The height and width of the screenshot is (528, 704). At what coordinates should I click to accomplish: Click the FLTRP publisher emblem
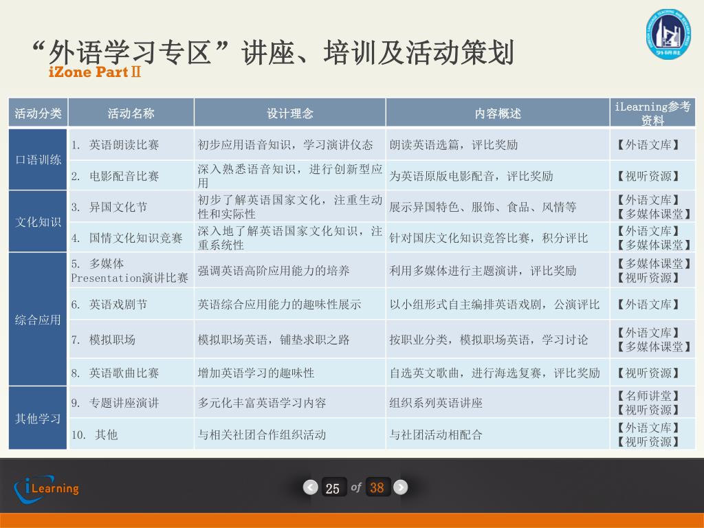[x=668, y=34]
